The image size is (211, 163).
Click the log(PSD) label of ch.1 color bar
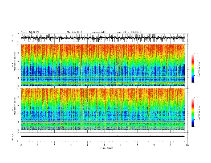pos(200,69)
